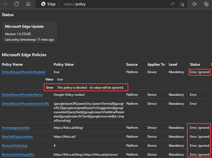The image size is (212, 158).
Task: Click the Platform source for DefaultSearchProviderName
Action: [132, 95]
